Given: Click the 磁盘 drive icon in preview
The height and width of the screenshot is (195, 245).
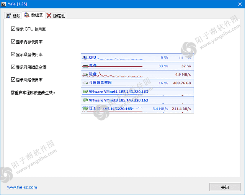Looking at the screenshot, I should click(x=85, y=74).
